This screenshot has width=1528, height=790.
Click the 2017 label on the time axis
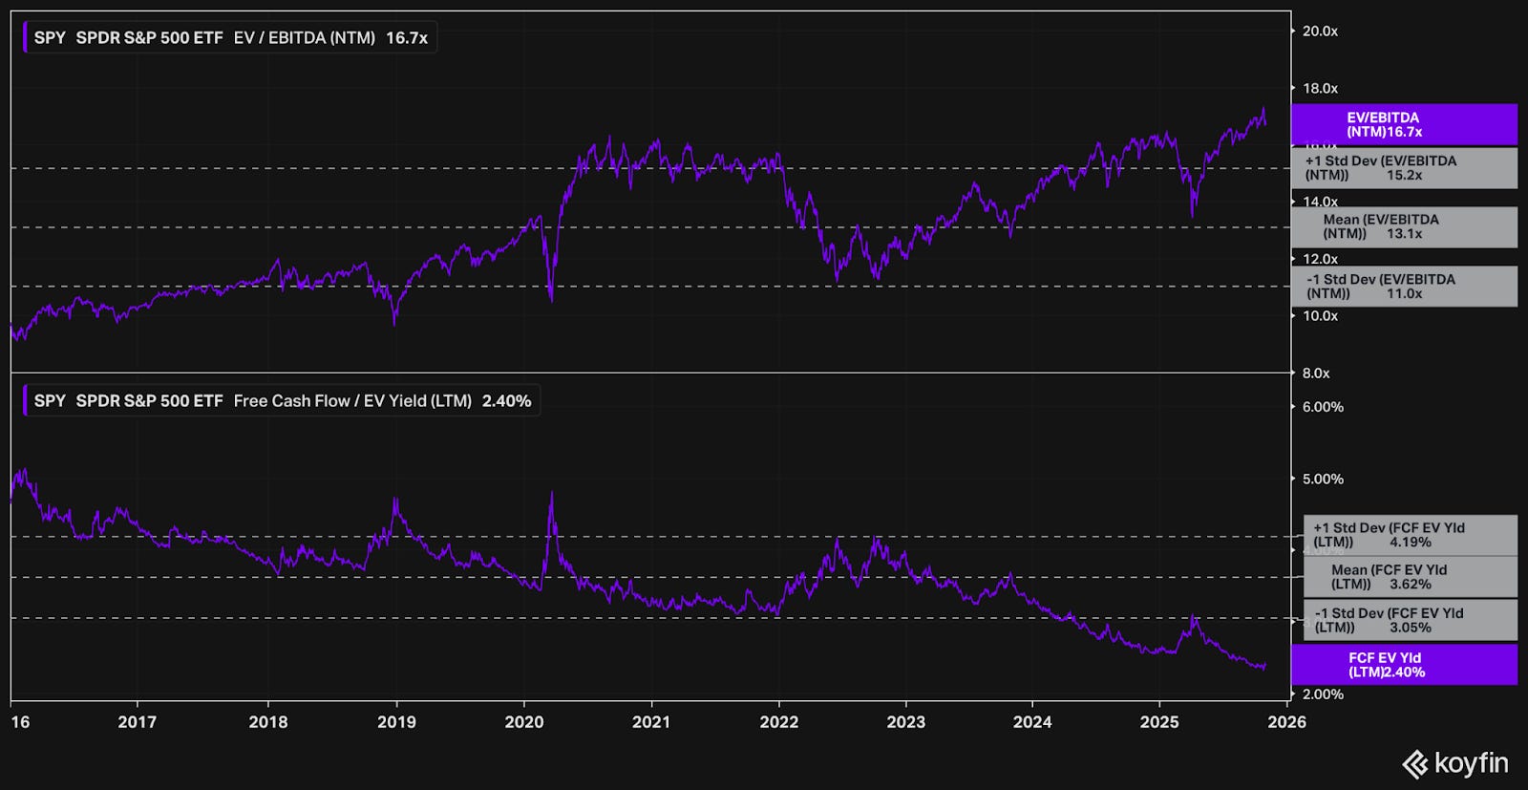[x=137, y=722]
